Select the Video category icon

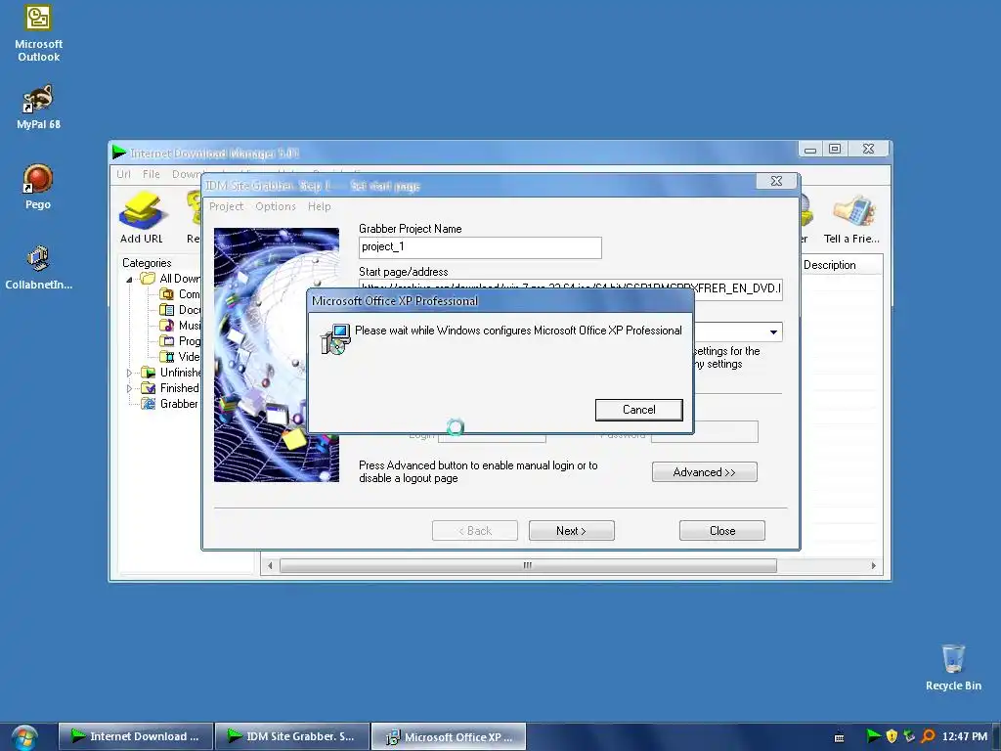[x=166, y=356]
